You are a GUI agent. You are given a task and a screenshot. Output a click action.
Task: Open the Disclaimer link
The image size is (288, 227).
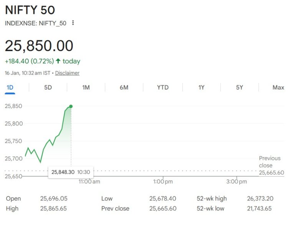click(x=67, y=73)
